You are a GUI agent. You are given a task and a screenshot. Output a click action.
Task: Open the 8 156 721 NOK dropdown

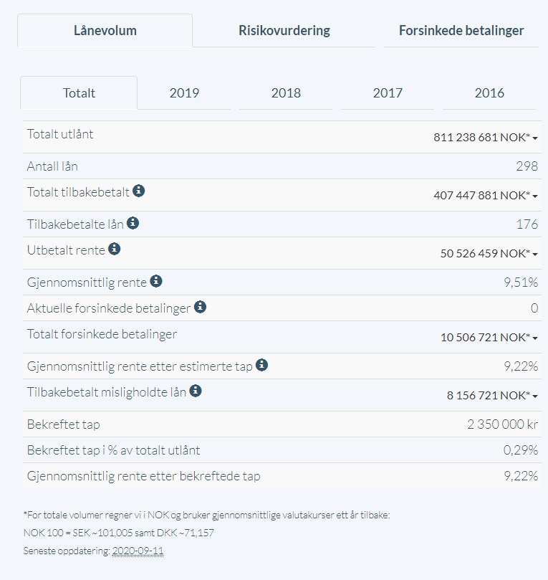492,396
